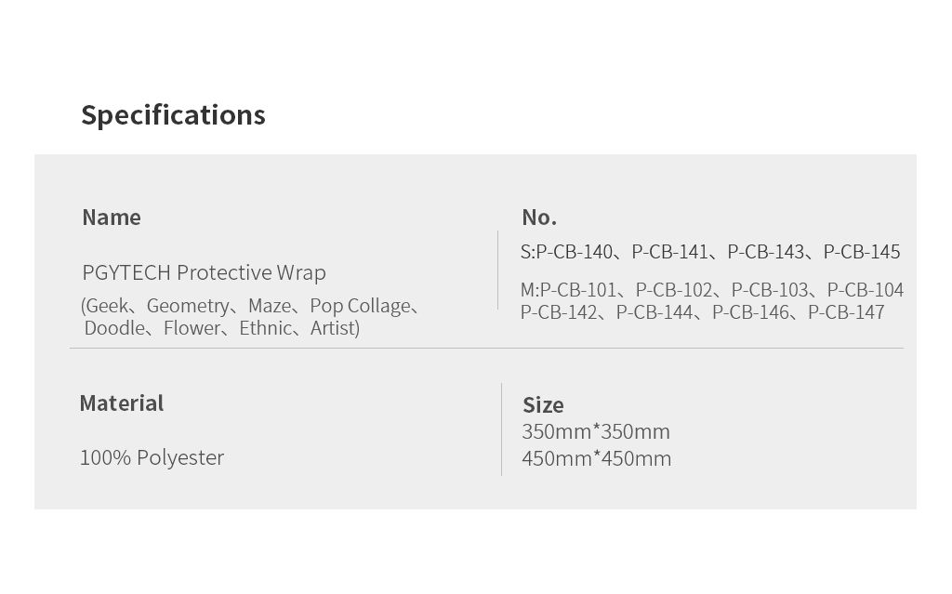Click the 100% Polyester text
952x594 pixels.
152,457
